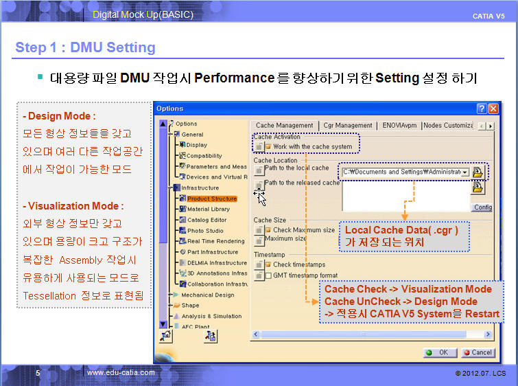Click the Help question mark in the Options title bar
Image resolution: width=518 pixels, height=386 pixels.
click(482, 109)
